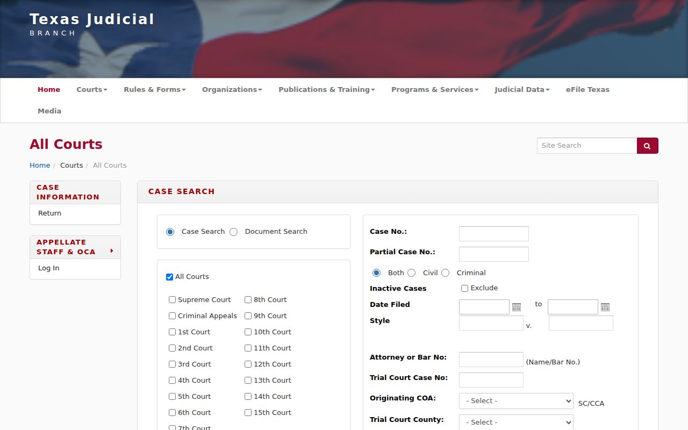
Task: Click the Log In link
Action: pyautogui.click(x=49, y=268)
